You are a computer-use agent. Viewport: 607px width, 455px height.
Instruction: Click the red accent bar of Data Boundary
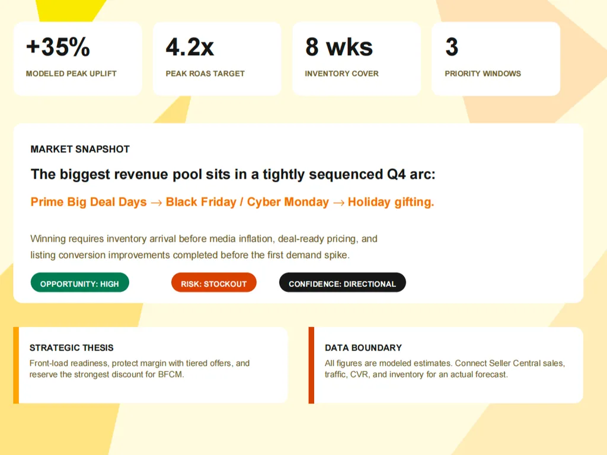(311, 365)
